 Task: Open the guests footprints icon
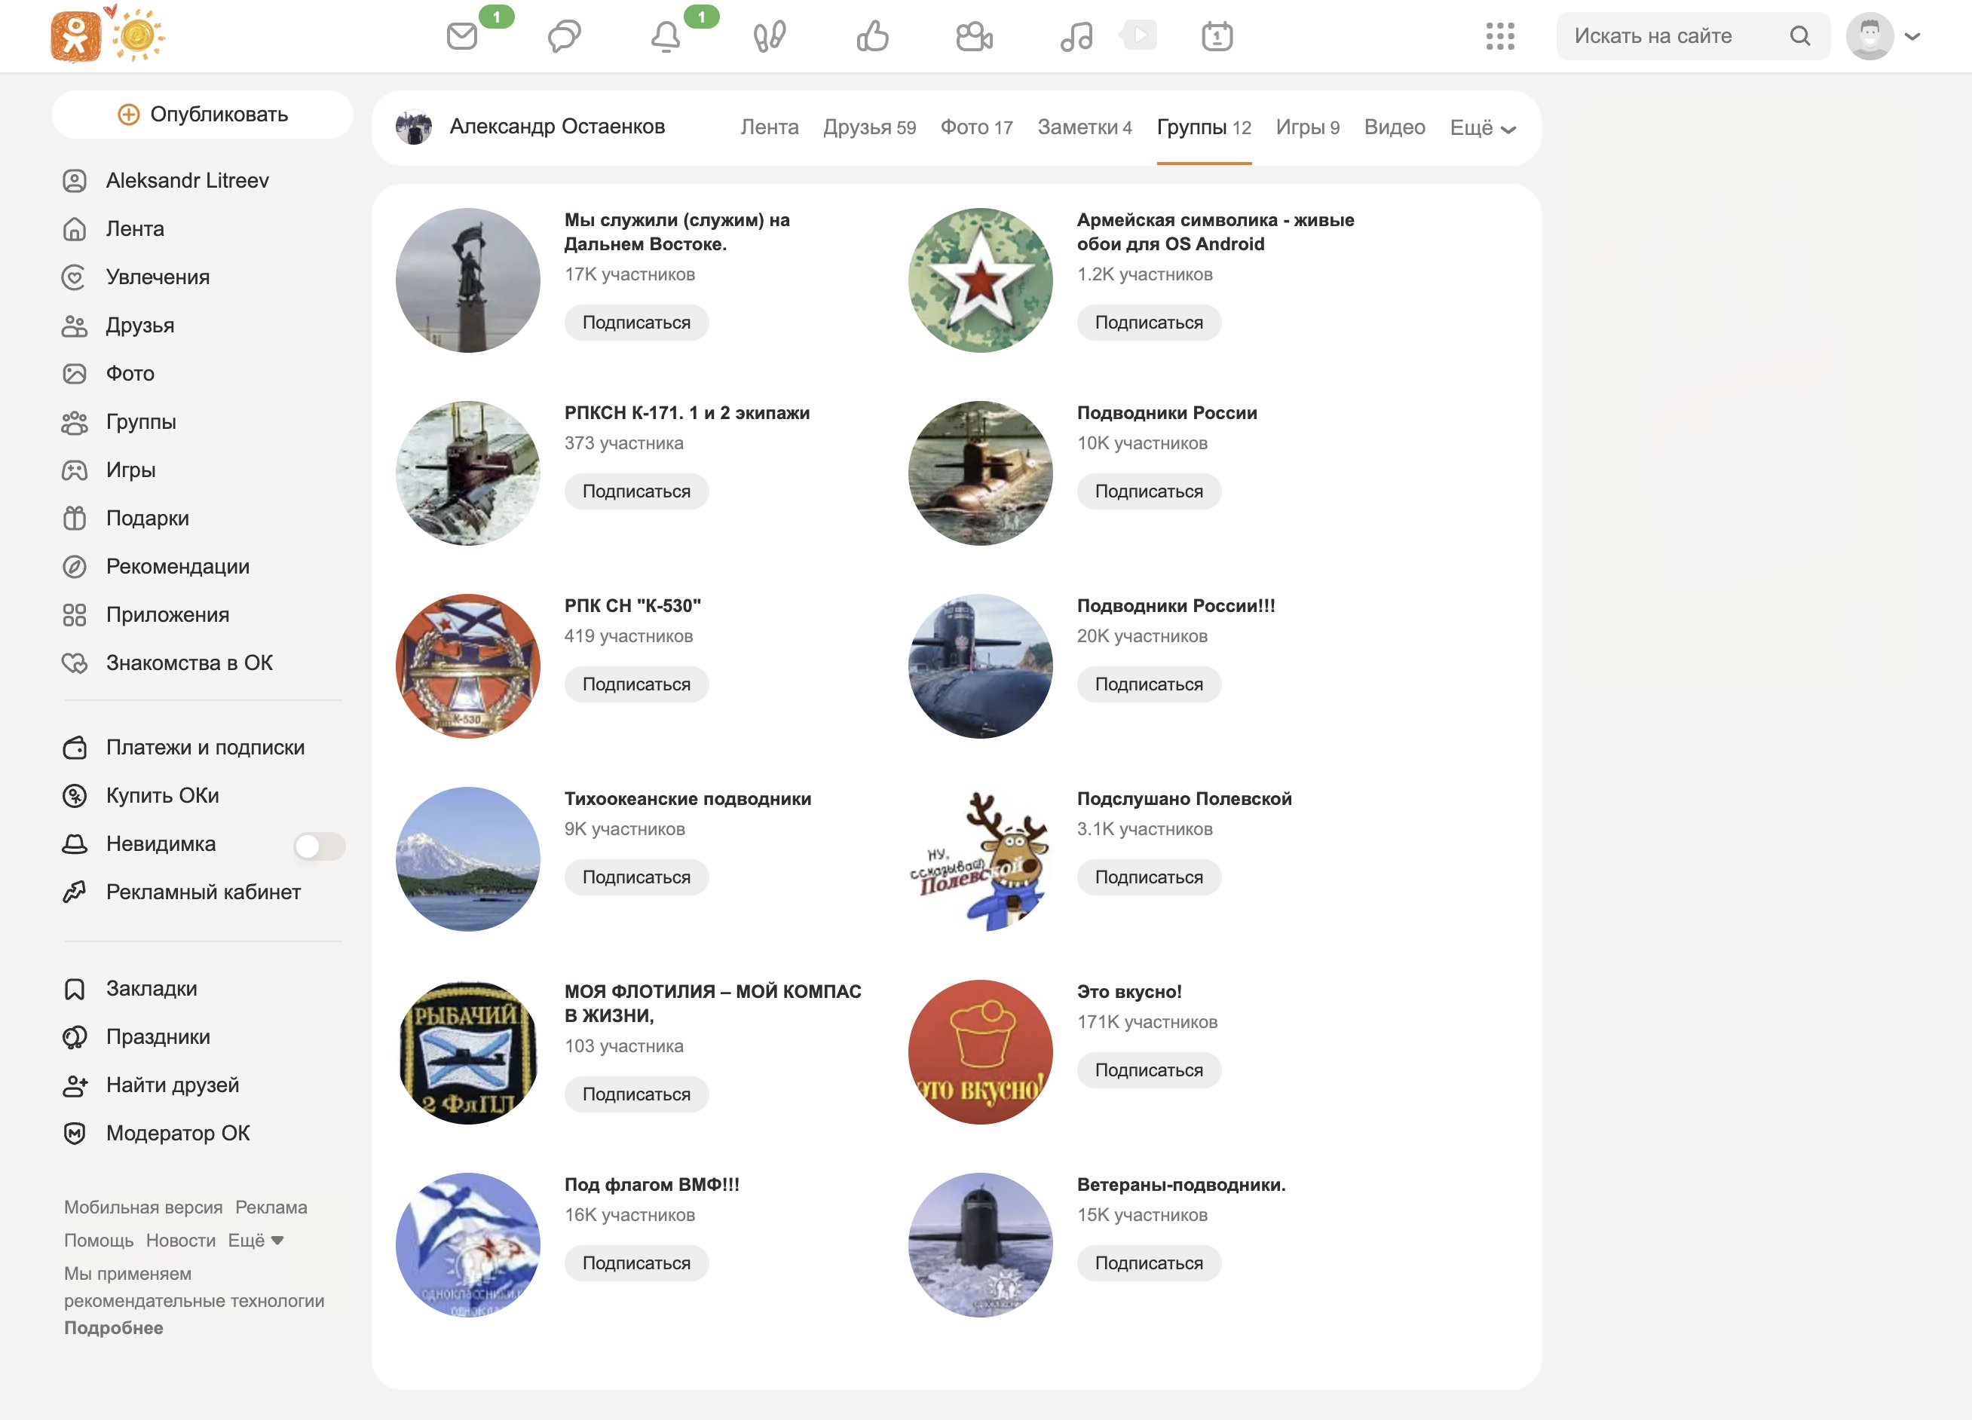[770, 36]
